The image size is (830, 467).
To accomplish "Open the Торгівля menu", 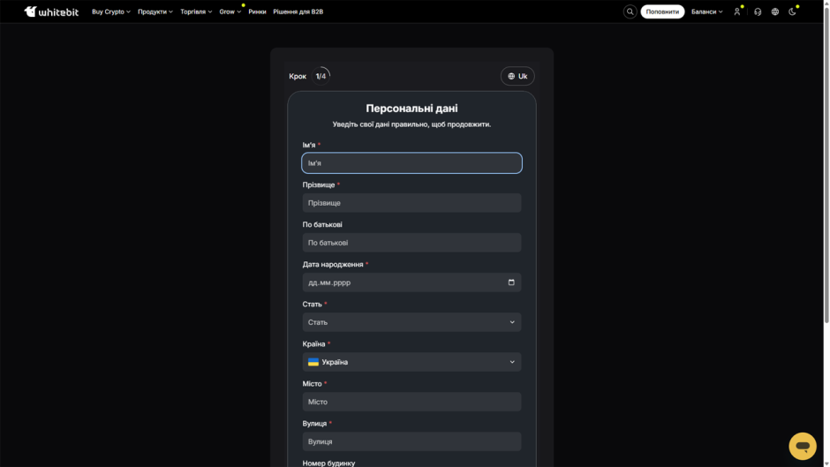I will click(196, 11).
